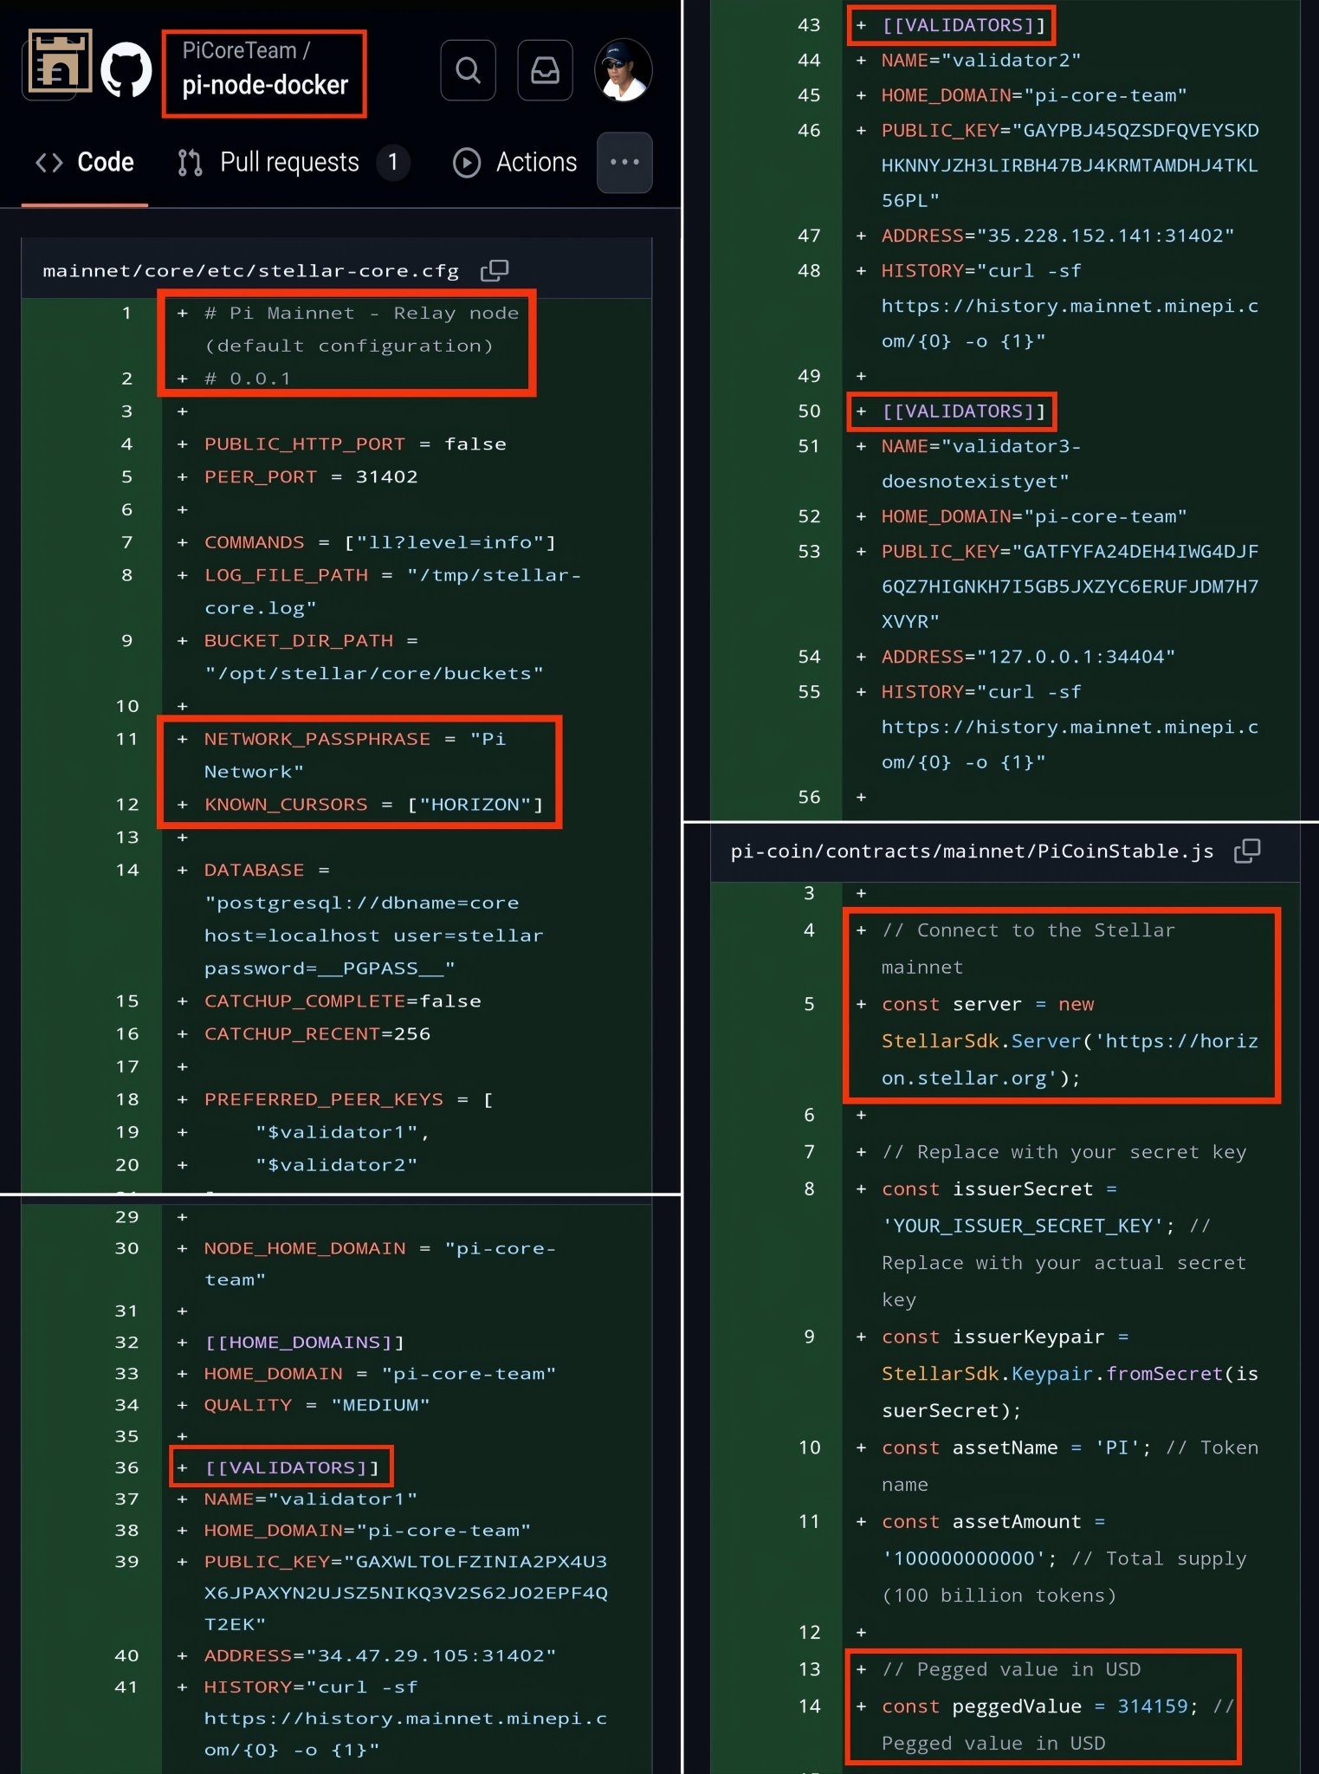Open the GitHub home logo
Image resolution: width=1319 pixels, height=1774 pixels.
[126, 70]
